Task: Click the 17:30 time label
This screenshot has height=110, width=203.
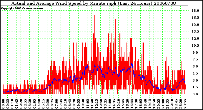Action: click(136, 104)
